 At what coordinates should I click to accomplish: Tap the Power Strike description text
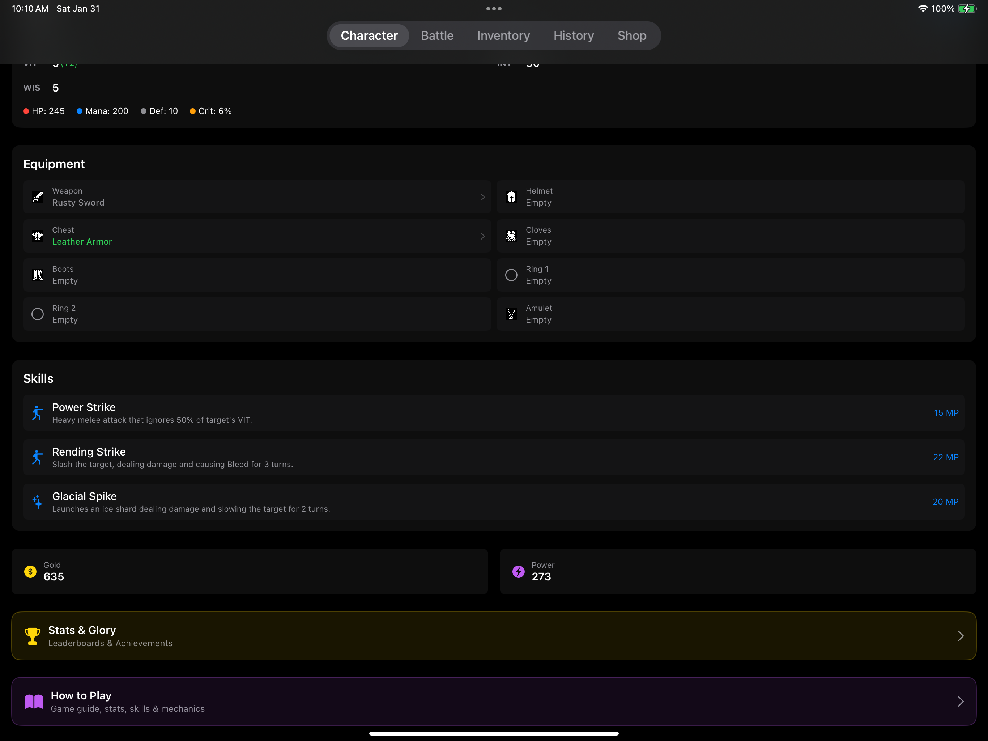(x=152, y=420)
